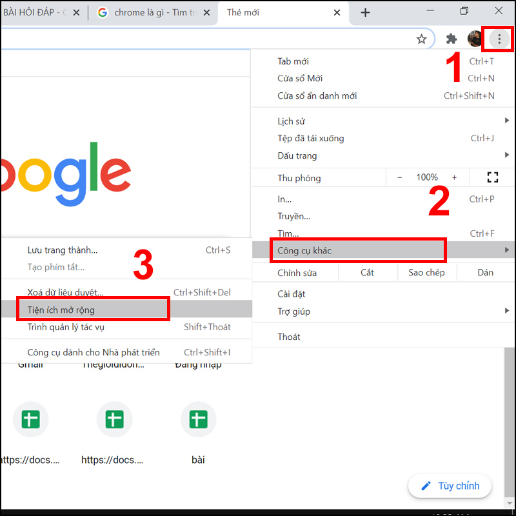This screenshot has width=516, height=516.
Task: Click 'Dán' in the edit row
Action: [x=486, y=272]
